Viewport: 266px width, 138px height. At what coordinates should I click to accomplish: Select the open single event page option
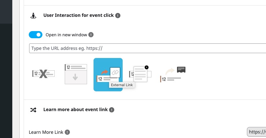(x=173, y=75)
